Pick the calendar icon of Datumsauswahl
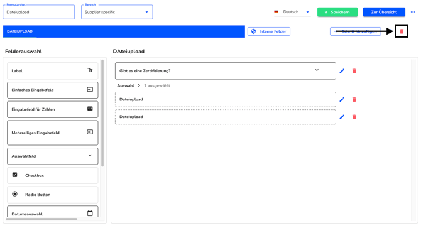Image resolution: width=421 pixels, height=228 pixels. pyautogui.click(x=90, y=214)
